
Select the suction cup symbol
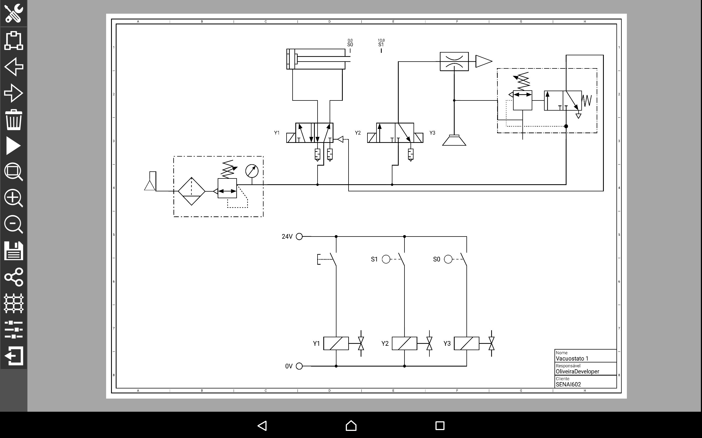coord(454,140)
